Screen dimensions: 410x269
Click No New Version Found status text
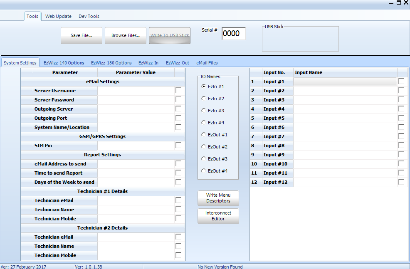[x=220, y=267]
